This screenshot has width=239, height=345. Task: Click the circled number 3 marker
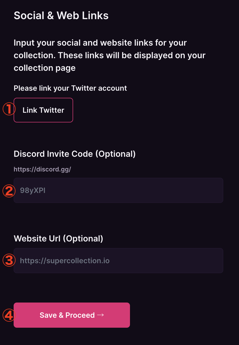pos(9,260)
